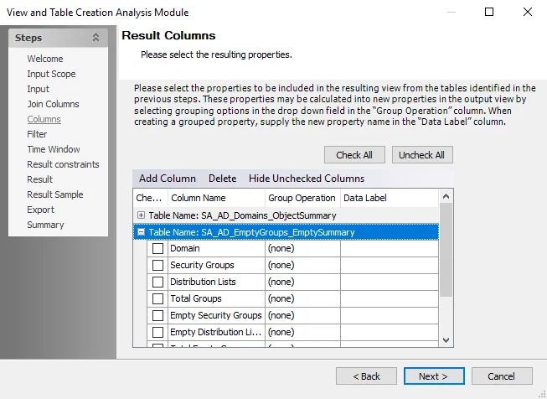Viewport: 547px width, 399px height.
Task: Expand SA_AD_Domains_ObjectSummary table node
Action: [x=141, y=215]
